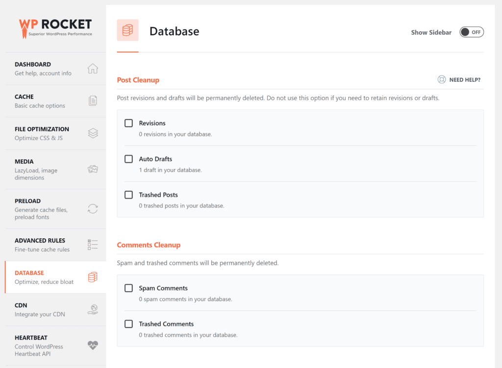The image size is (502, 368).
Task: Click "0 trashed comments in your database."
Action: (x=188, y=335)
